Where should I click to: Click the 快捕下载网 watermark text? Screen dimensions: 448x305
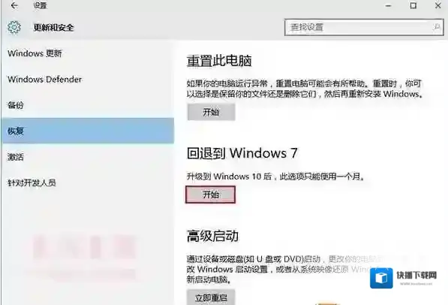click(416, 275)
